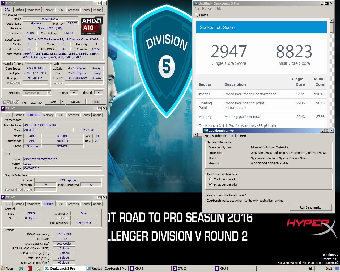Screen dimensions: 340x272
Task: Click the BIOS Brand American Megatrends Inc.
Action: tap(63, 159)
